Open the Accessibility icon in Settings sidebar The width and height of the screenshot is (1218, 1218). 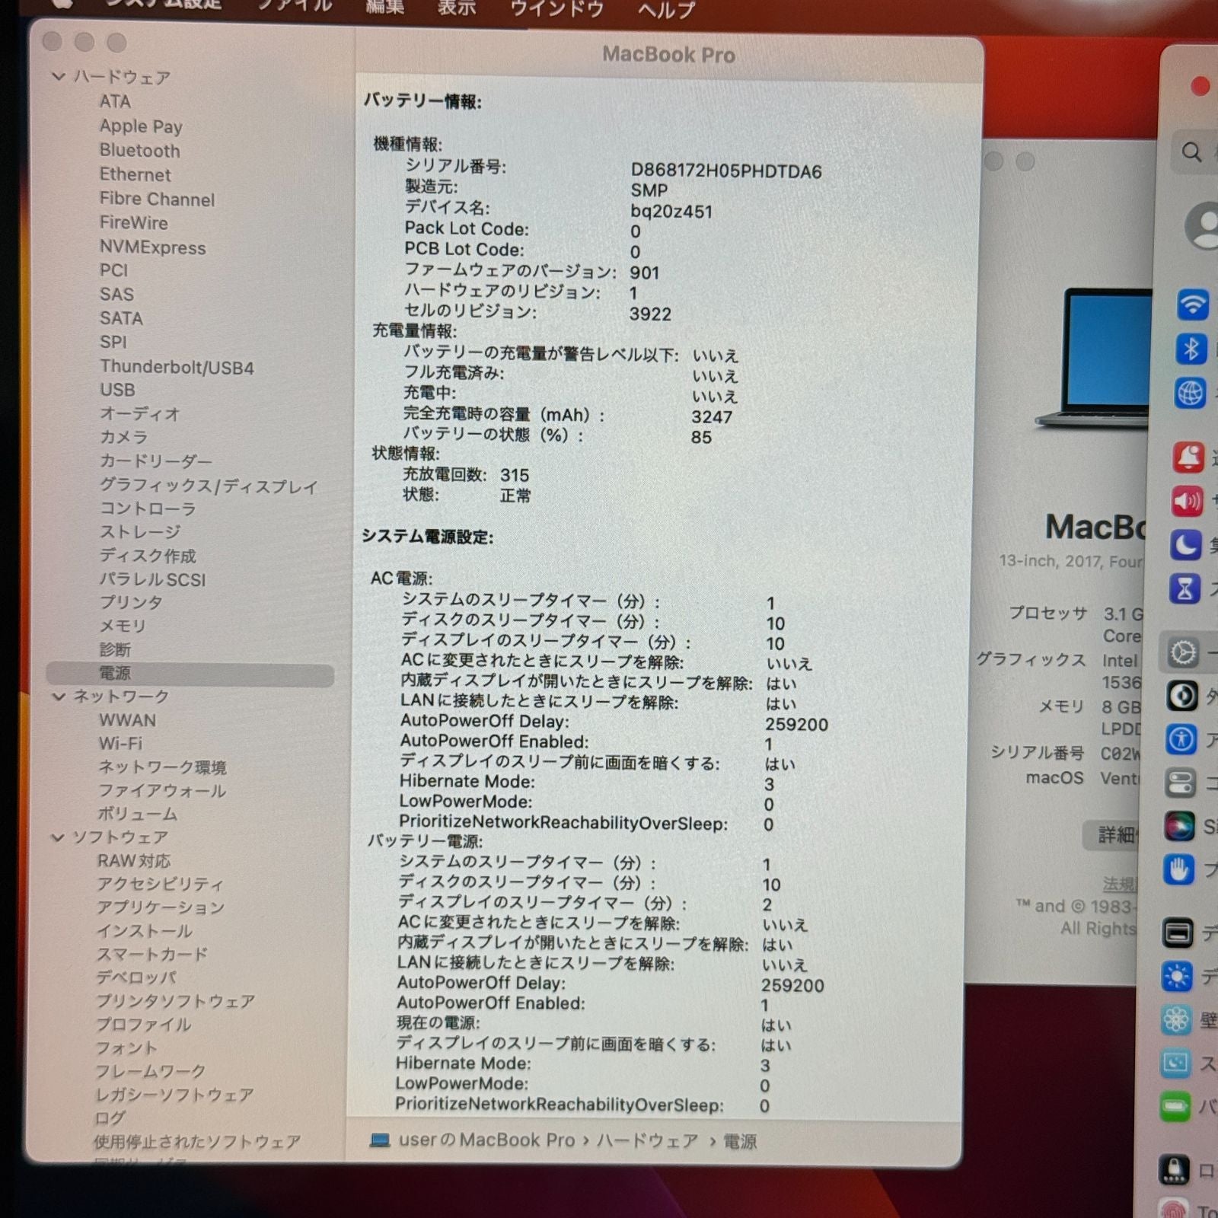click(1181, 739)
